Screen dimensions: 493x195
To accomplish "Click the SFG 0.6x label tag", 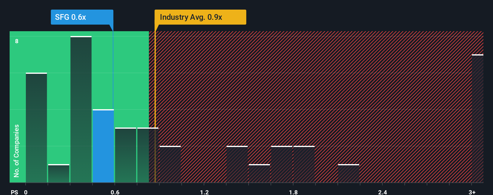I will [82, 17].
